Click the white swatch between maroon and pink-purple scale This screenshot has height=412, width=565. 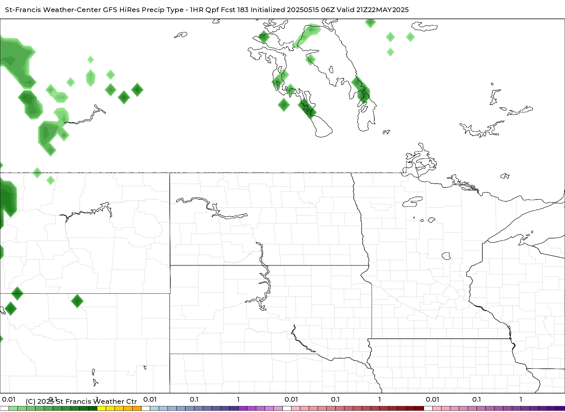(428, 408)
